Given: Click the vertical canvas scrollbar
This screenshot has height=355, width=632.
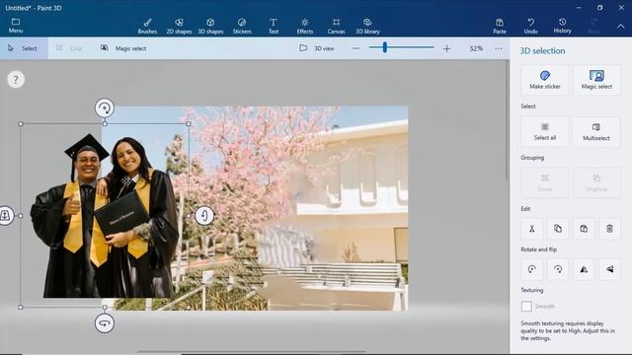Looking at the screenshot, I should coord(508,120).
